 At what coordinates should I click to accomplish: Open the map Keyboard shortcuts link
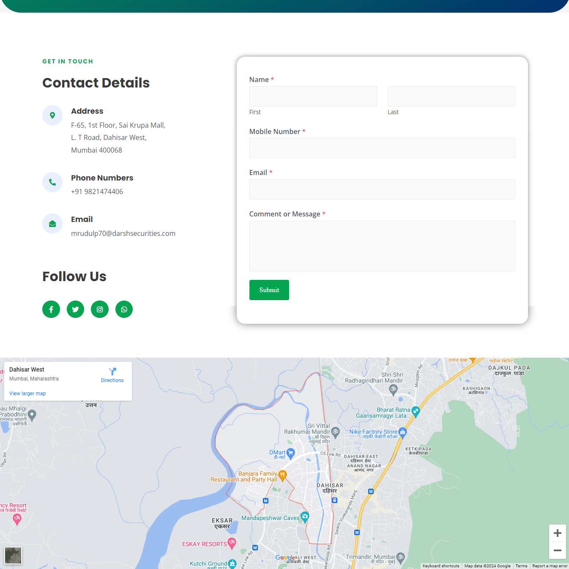[441, 566]
